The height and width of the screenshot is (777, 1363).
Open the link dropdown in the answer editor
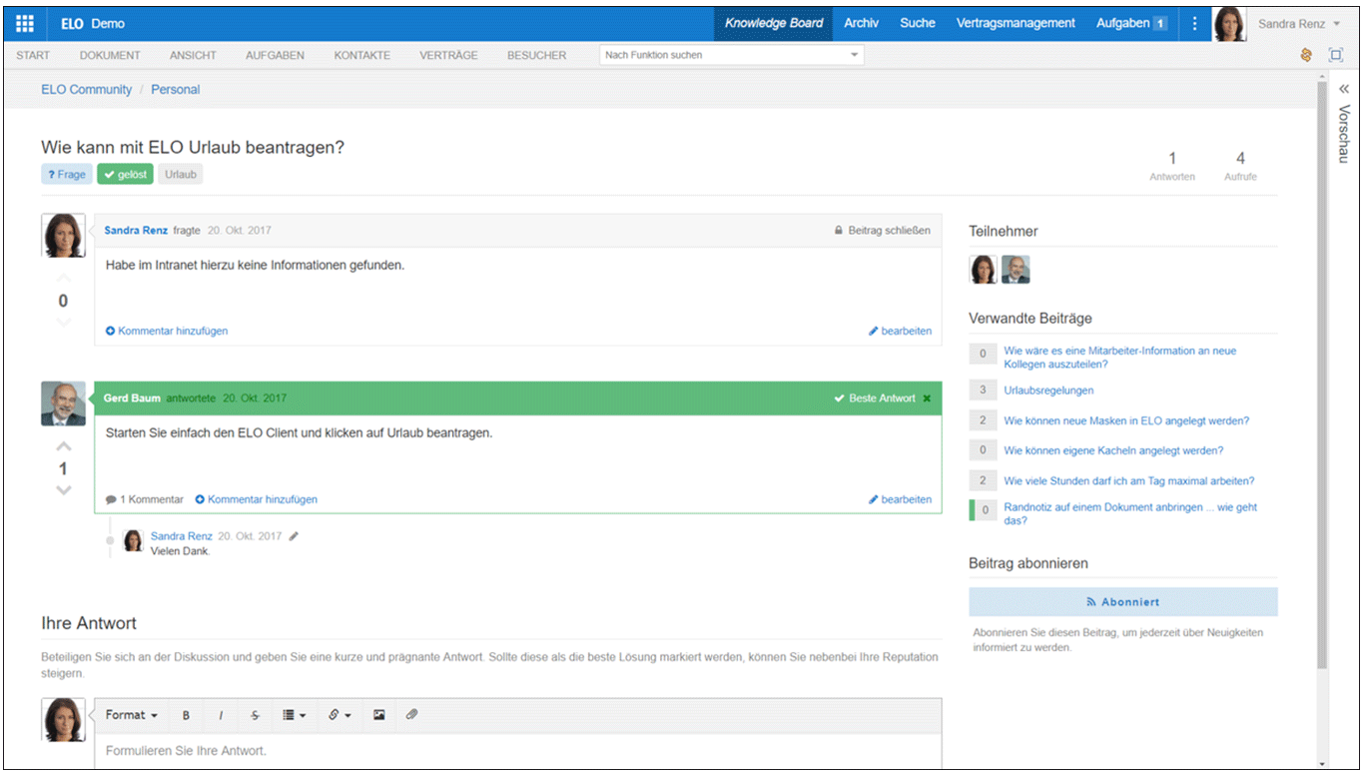(x=340, y=715)
